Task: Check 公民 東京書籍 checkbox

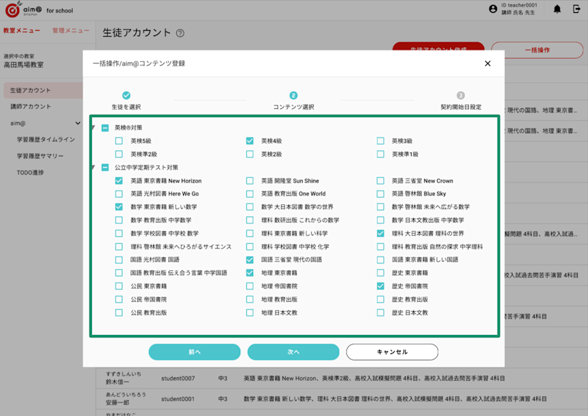Action: (119, 286)
